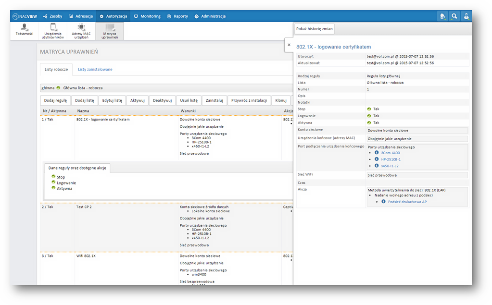Click the '3 / Tak' rule number cell
492x305 pixels.
[48, 256]
